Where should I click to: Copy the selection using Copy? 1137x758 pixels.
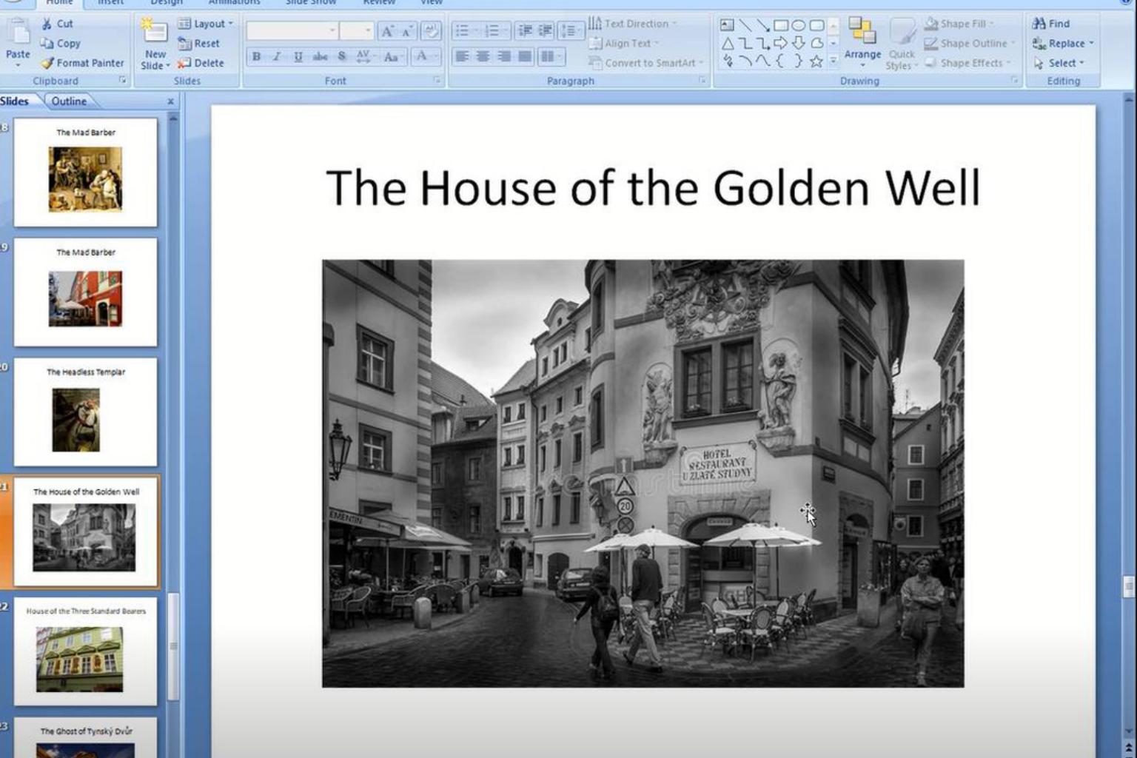pyautogui.click(x=61, y=44)
